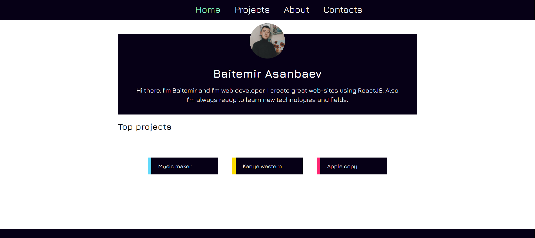
Task: Open the Contacts navigation link
Action: [x=343, y=10]
